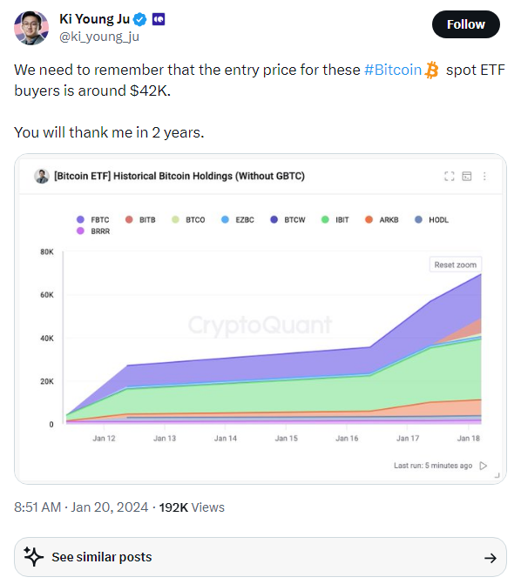Click the chart query editor icon
This screenshot has height=584, width=521.
pyautogui.click(x=467, y=176)
